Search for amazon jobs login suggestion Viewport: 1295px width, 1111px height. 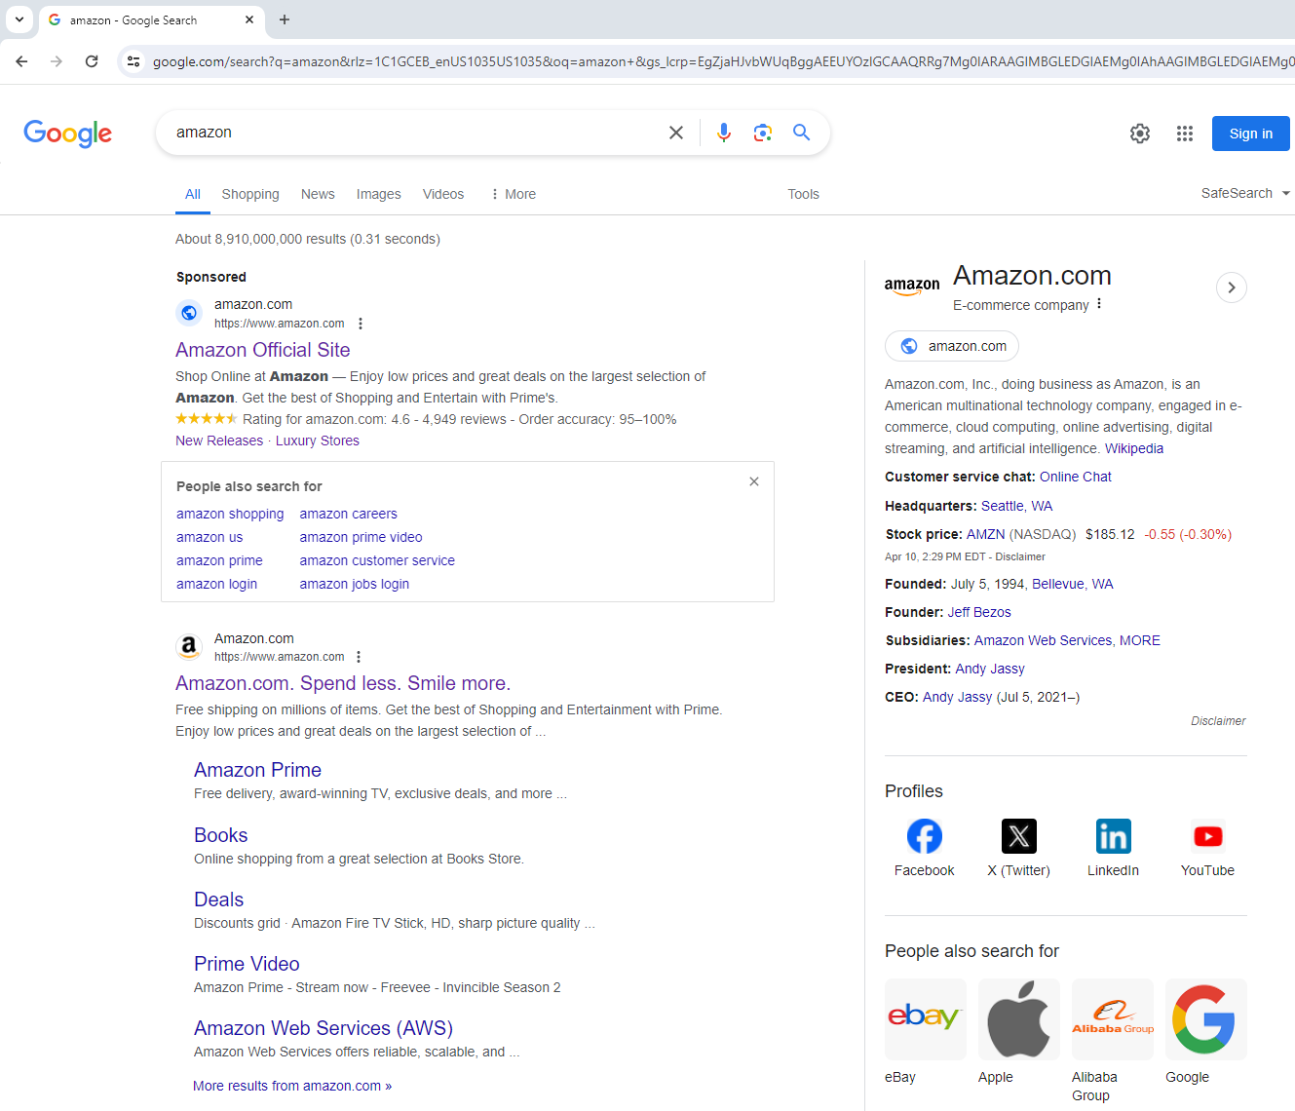point(355,584)
